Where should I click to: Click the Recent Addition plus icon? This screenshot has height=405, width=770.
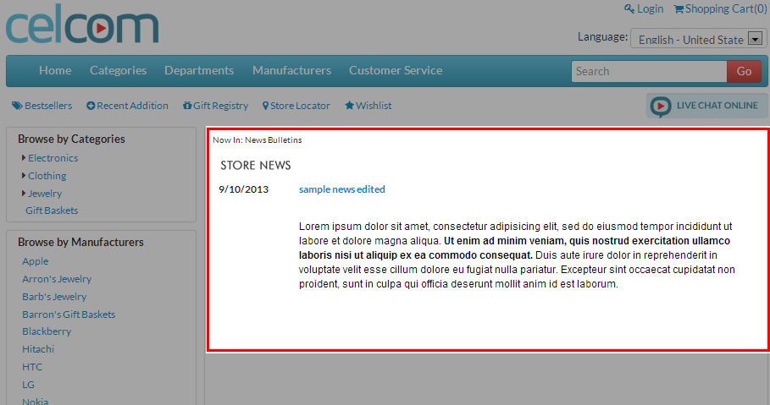click(x=91, y=106)
